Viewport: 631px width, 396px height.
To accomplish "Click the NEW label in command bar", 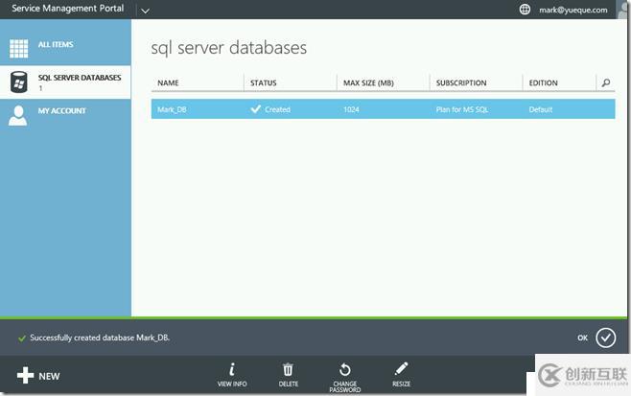I will click(x=49, y=376).
